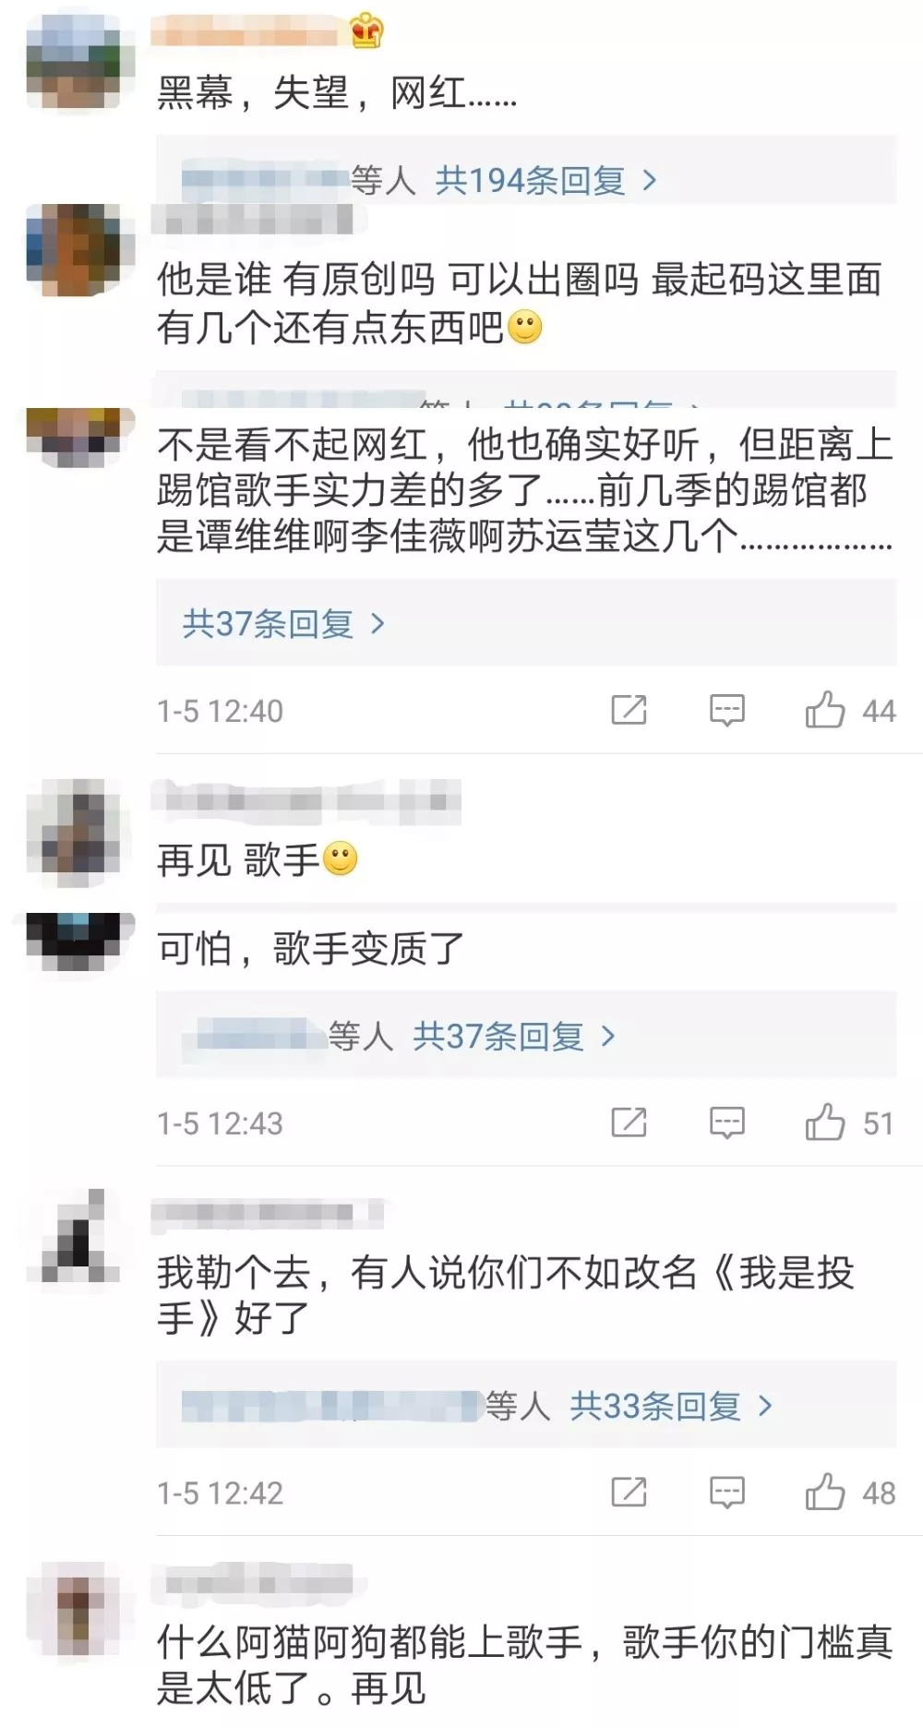Screen dimensions: 923x1728
Task: Reply to the 1-5 12:43 comment
Action: (x=726, y=1122)
